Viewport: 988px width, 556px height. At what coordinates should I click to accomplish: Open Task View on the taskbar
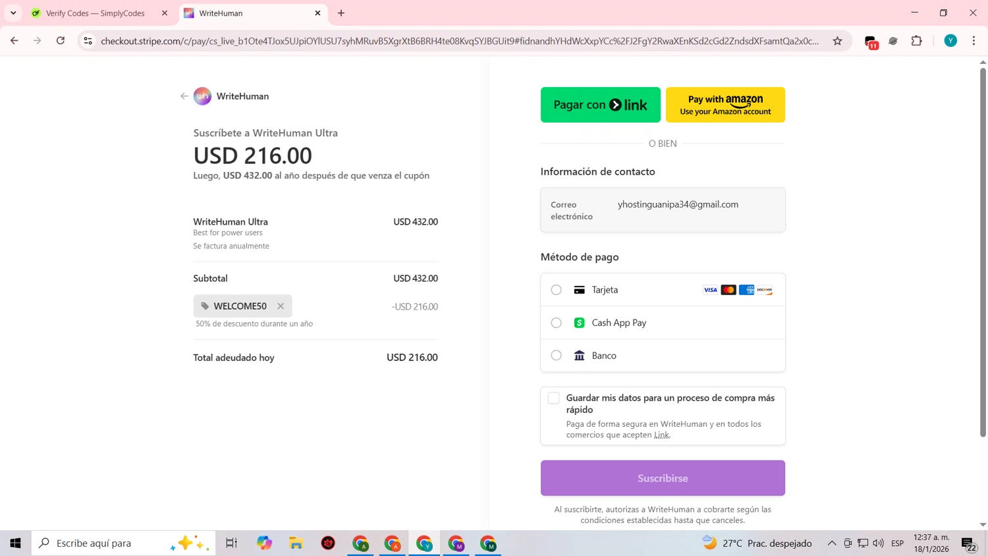click(x=231, y=543)
